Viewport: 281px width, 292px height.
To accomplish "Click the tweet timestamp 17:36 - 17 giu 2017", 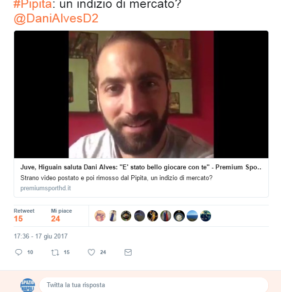I will coord(41,236).
